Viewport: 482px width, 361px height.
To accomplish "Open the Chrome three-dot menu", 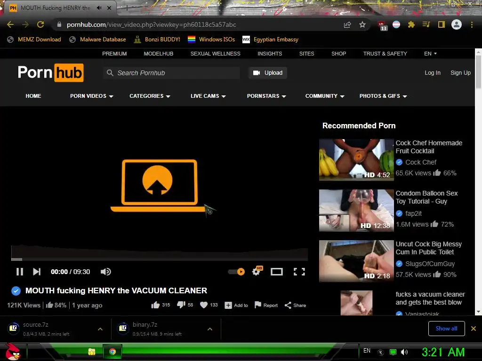I will pyautogui.click(x=472, y=24).
